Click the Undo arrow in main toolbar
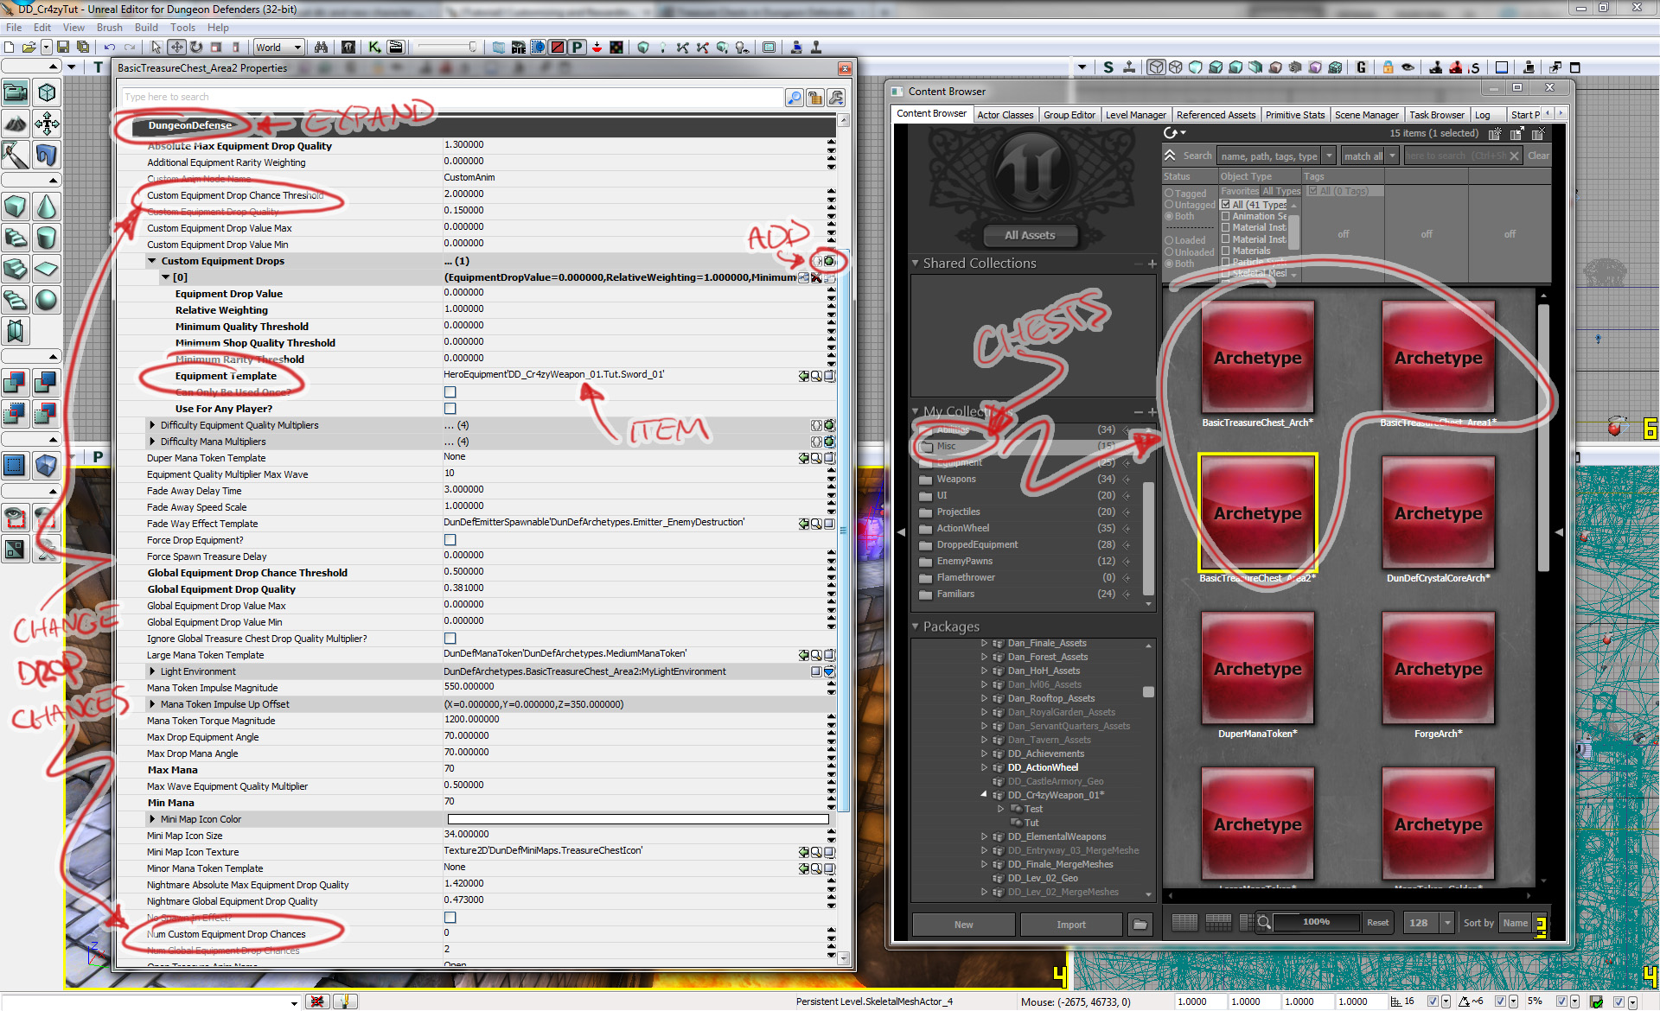The image size is (1660, 1011). 110,48
